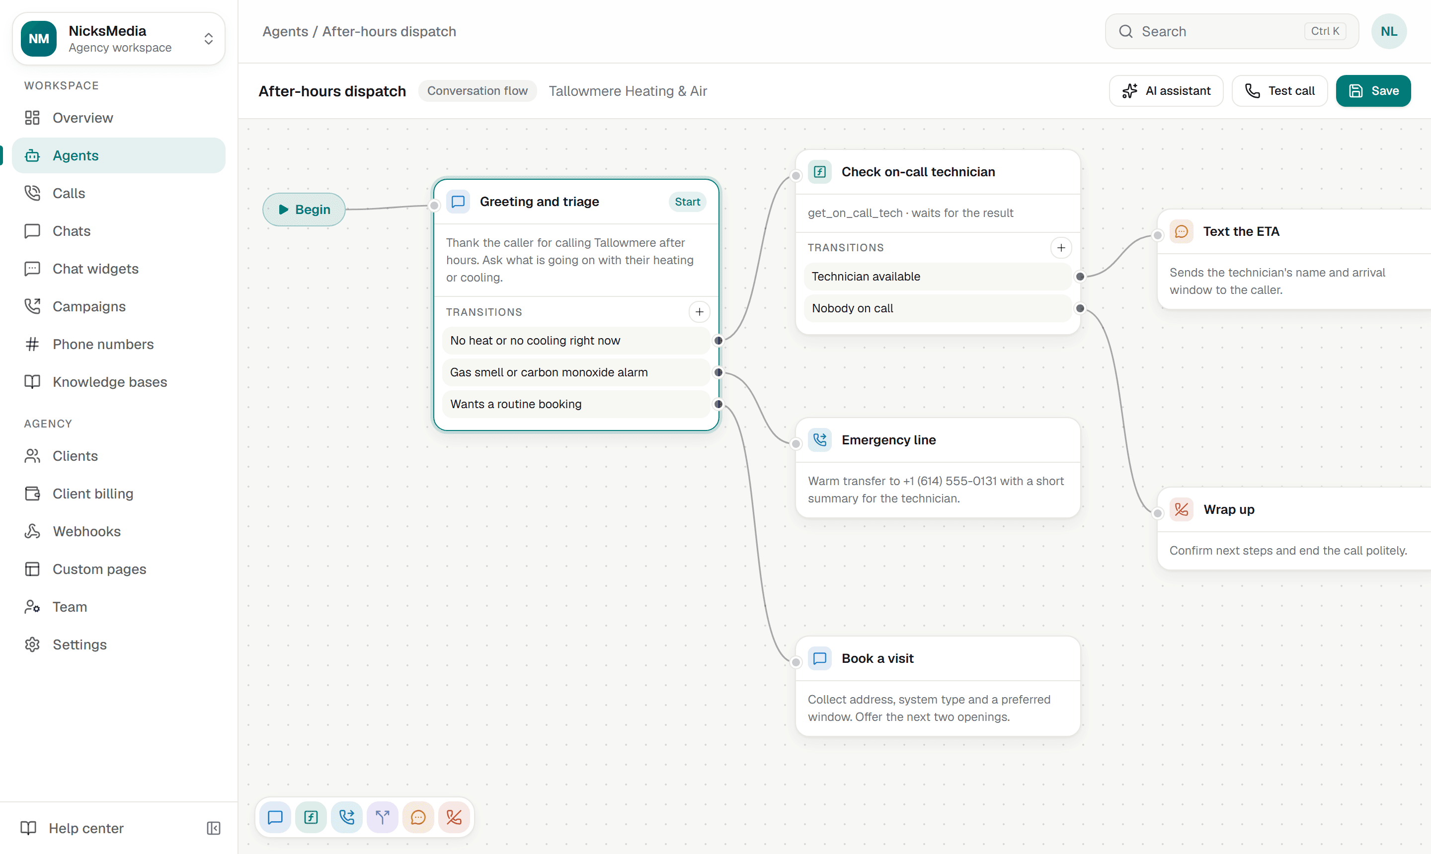Click the Wrap up end-call icon
The width and height of the screenshot is (1431, 854).
click(1181, 509)
